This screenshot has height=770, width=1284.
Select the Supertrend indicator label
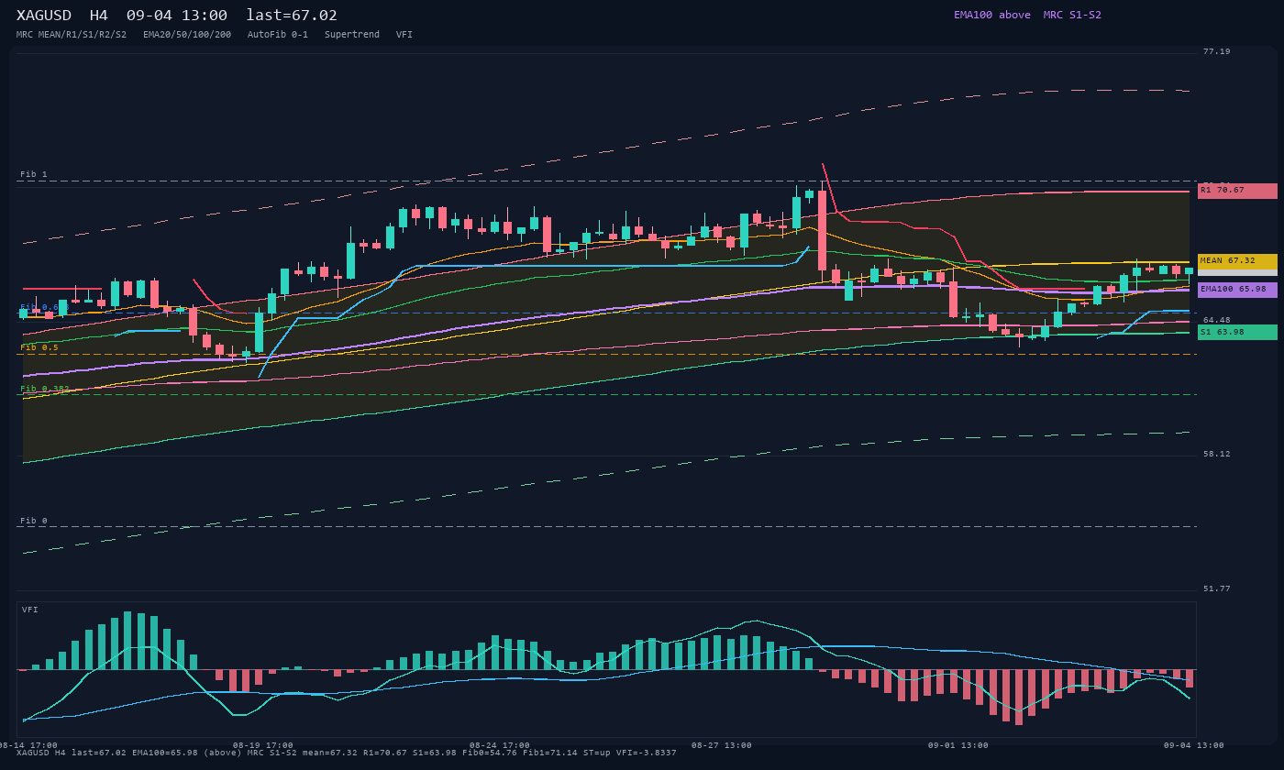(352, 35)
